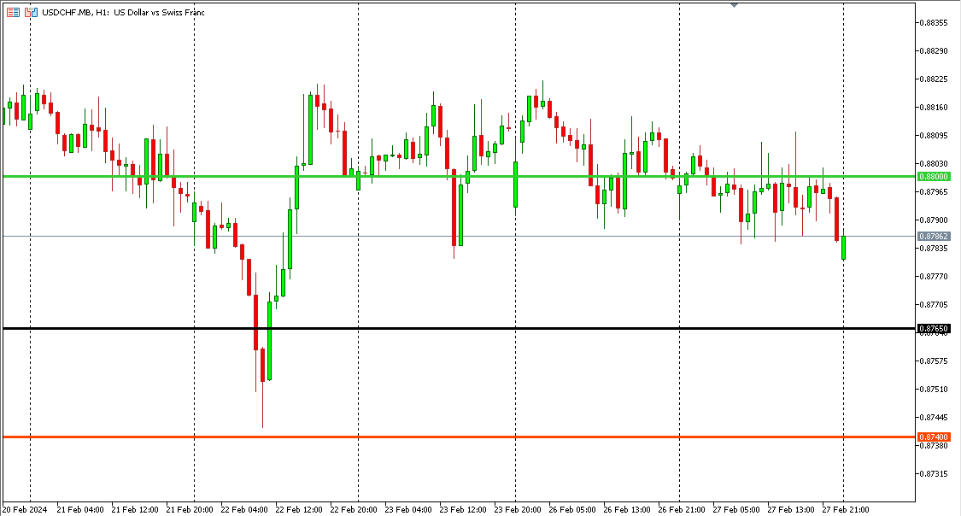Click the 27 Feb 21:00 time label
The height and width of the screenshot is (516, 961).
845,510
